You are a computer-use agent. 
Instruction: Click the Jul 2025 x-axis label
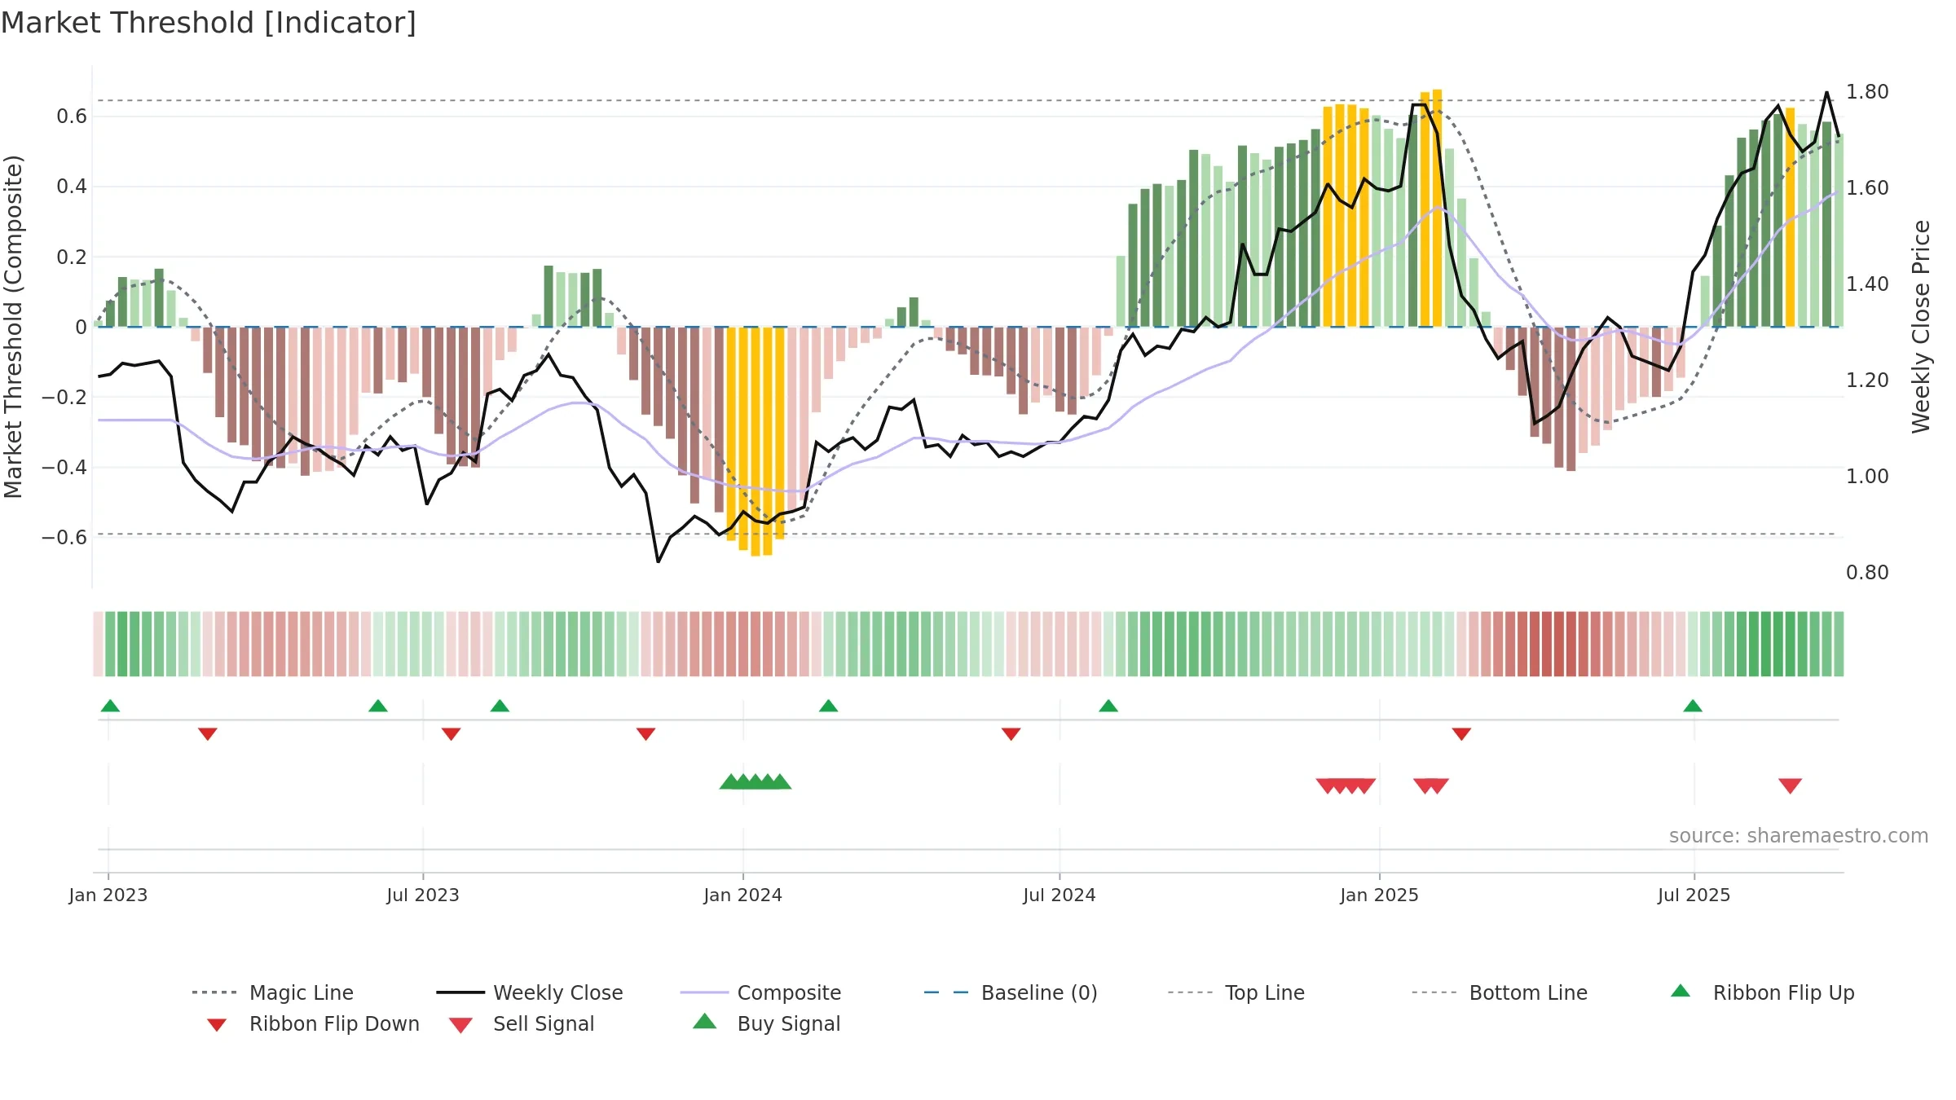[x=1694, y=895]
